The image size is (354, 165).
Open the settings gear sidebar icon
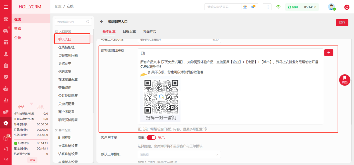pos(6,123)
